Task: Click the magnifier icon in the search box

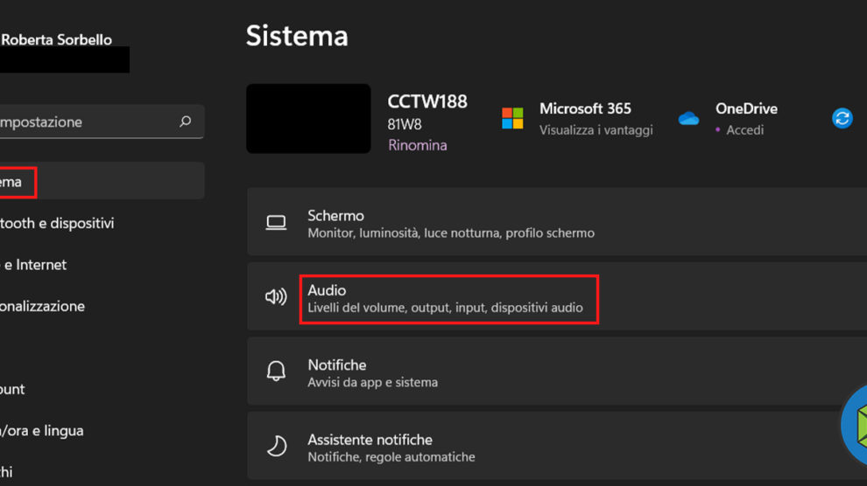Action: (x=185, y=121)
